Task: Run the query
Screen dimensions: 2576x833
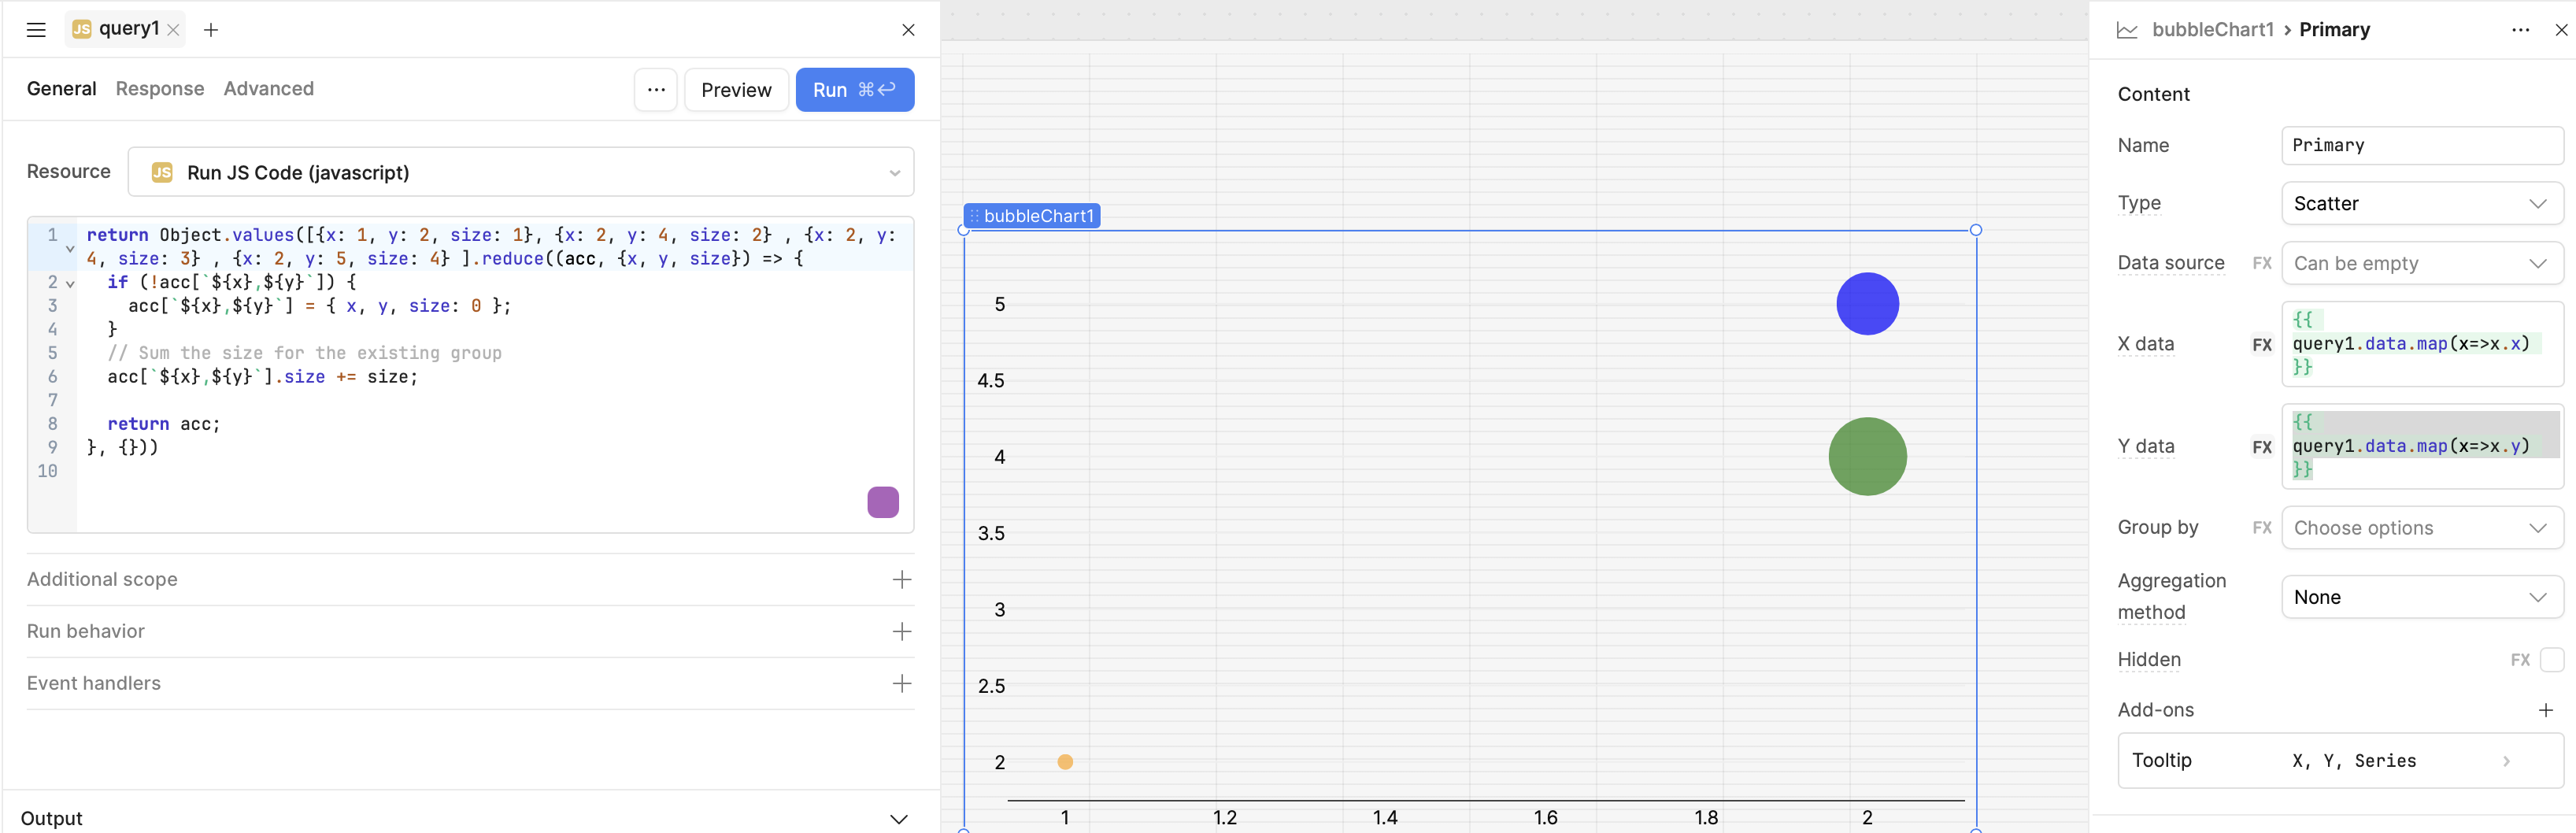Action: 855,90
